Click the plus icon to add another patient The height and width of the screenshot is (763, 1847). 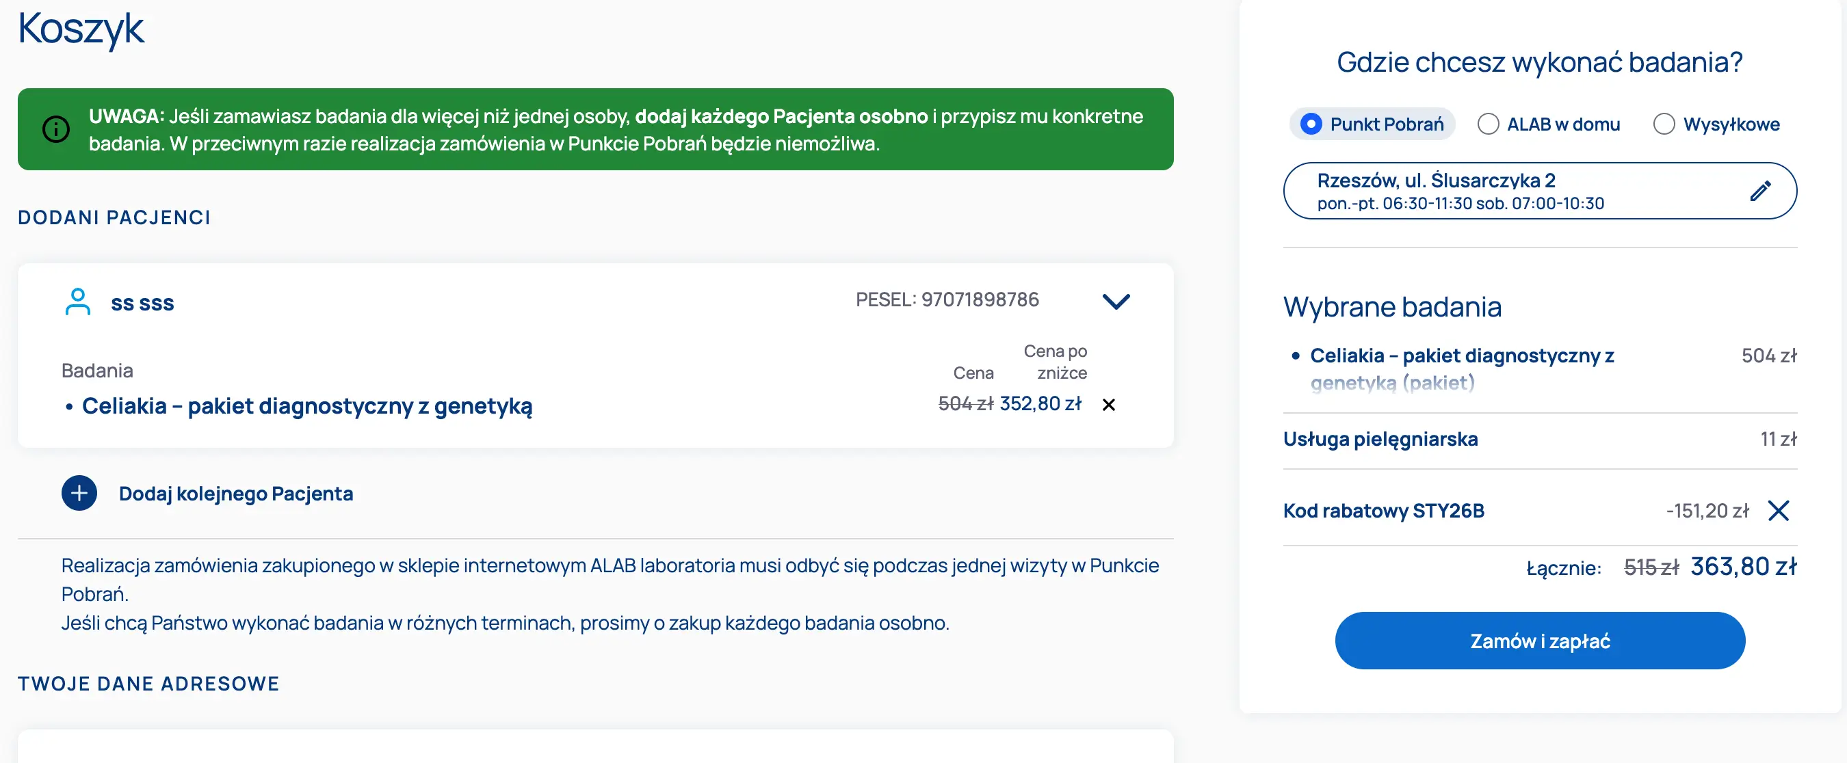(x=79, y=493)
